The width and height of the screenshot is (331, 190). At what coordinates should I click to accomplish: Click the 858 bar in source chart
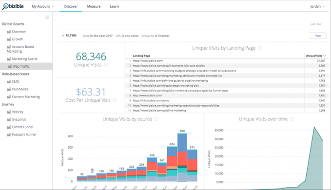(182, 157)
